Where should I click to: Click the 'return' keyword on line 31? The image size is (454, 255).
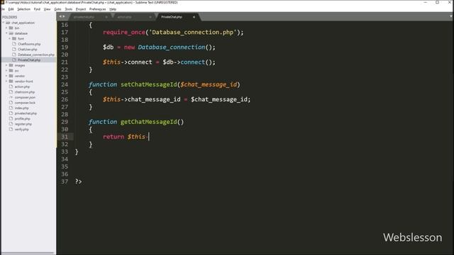tap(113, 137)
